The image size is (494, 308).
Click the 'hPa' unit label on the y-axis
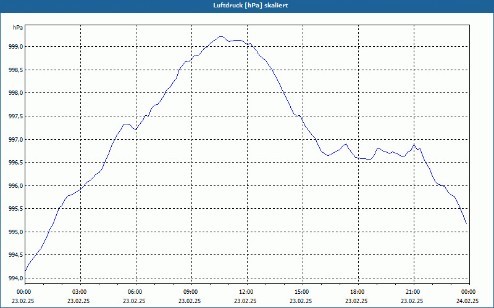(x=18, y=28)
